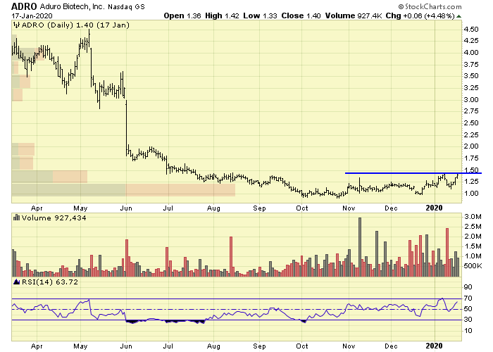Click the 1.00 price axis label
The width and height of the screenshot is (493, 352).
pyautogui.click(x=471, y=194)
